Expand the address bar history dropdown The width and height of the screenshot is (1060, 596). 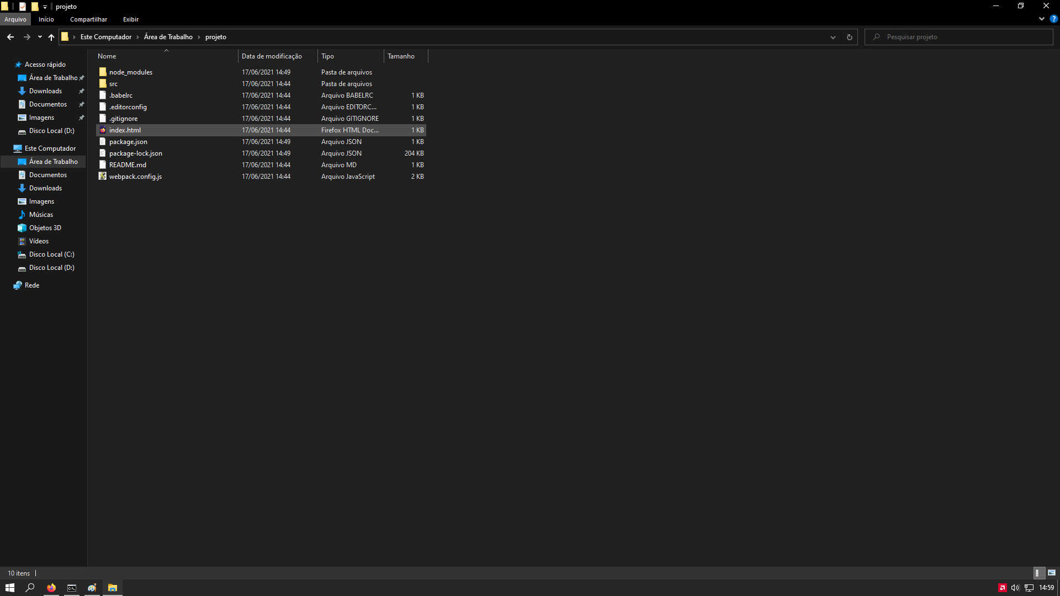point(833,37)
